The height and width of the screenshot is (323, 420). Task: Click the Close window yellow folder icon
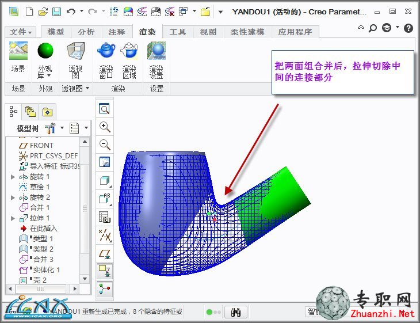pos(205,12)
